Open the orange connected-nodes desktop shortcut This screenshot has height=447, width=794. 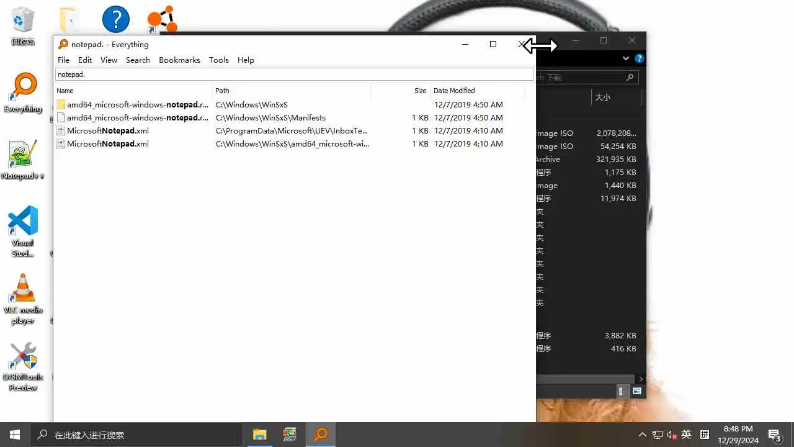163,19
